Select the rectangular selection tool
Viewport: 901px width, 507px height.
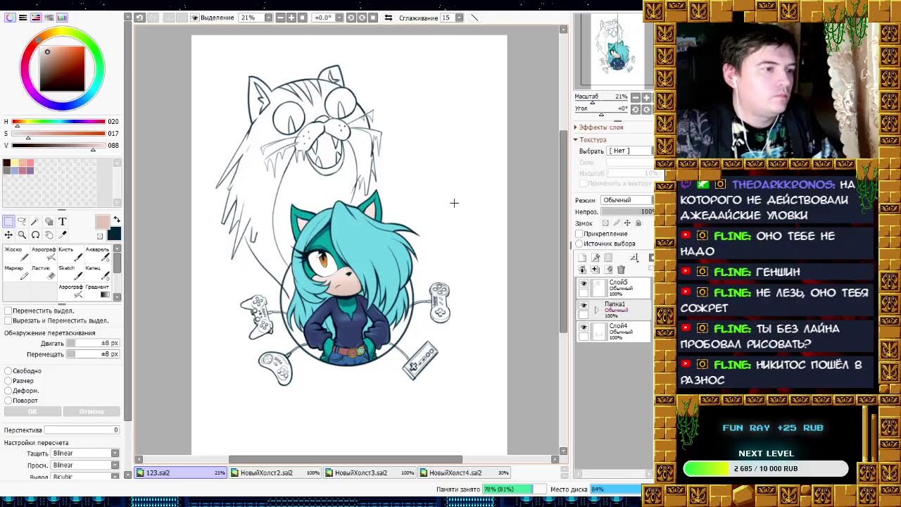tap(8, 222)
